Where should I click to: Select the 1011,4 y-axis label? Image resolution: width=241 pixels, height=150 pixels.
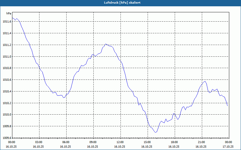[x=7, y=33]
